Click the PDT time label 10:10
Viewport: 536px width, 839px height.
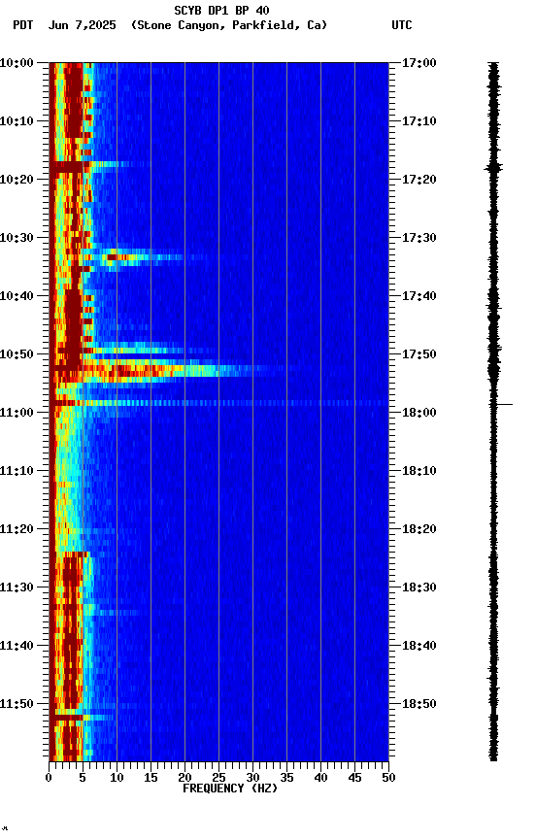point(17,121)
